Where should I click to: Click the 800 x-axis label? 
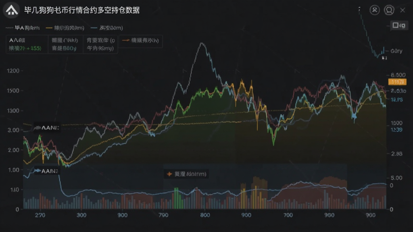(x=205, y=215)
